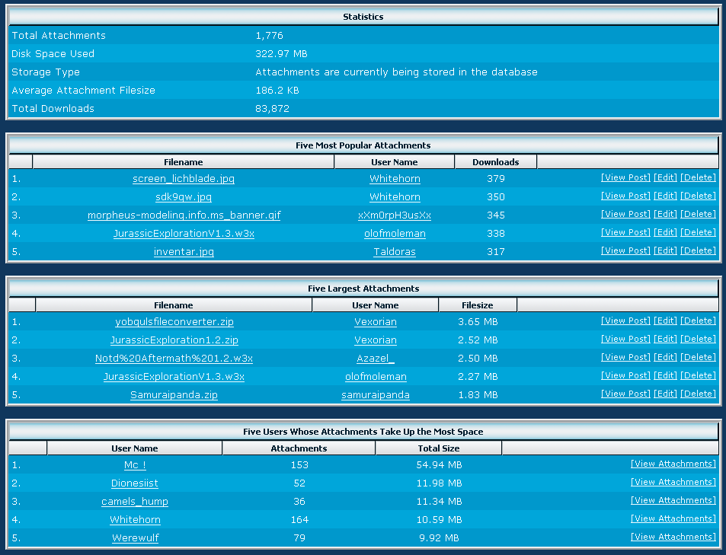Delete the inventar.jpg attachment
726x555 pixels.
click(x=699, y=250)
